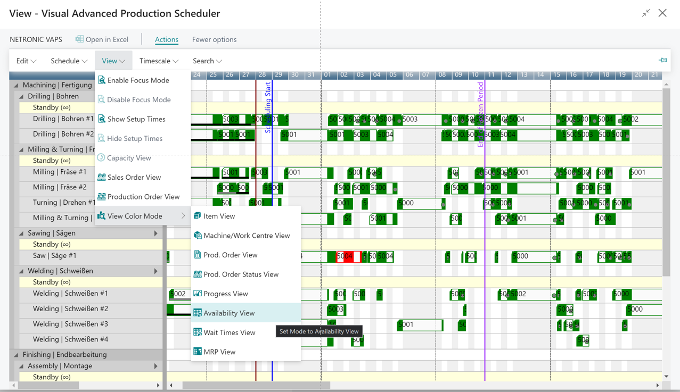Open the Actions link
Screen dimensions: 680x392
166,39
